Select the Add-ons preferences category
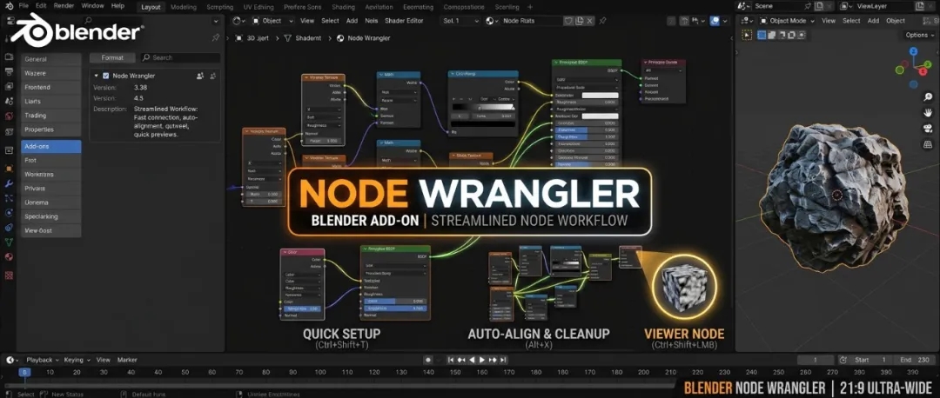The image size is (940, 398). [51, 147]
